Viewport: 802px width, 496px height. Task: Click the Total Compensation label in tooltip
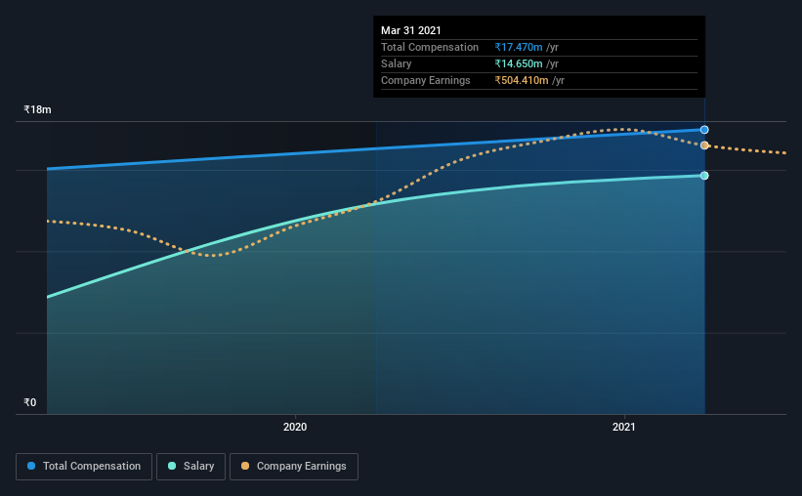430,48
